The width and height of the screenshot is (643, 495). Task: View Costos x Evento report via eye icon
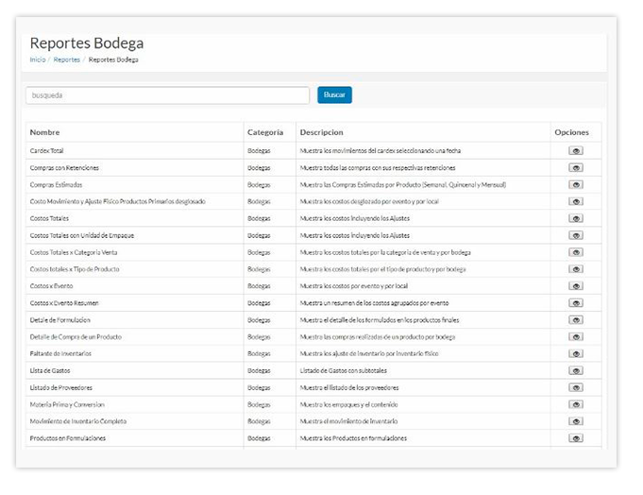pos(575,286)
